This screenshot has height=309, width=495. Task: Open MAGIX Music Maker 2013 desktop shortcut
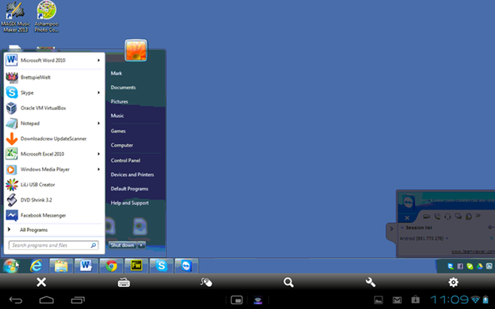[x=15, y=16]
